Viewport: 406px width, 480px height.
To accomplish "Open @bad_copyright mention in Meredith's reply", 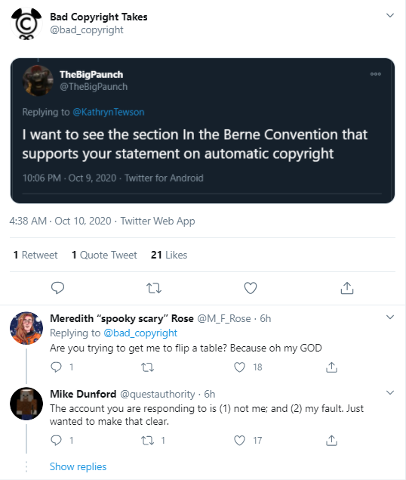I will click(140, 333).
